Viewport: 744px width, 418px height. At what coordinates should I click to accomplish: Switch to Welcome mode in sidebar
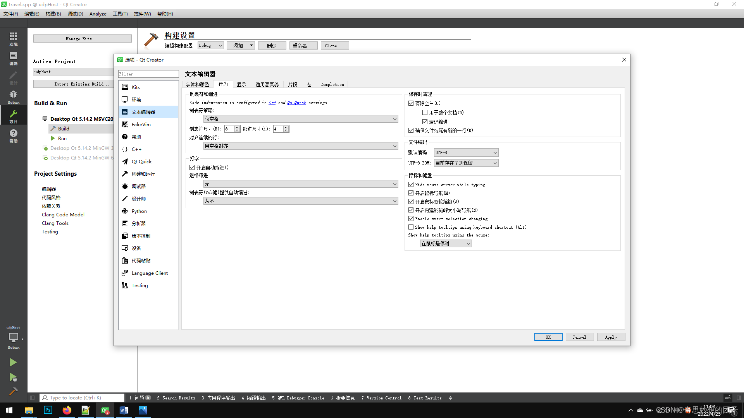(x=13, y=38)
